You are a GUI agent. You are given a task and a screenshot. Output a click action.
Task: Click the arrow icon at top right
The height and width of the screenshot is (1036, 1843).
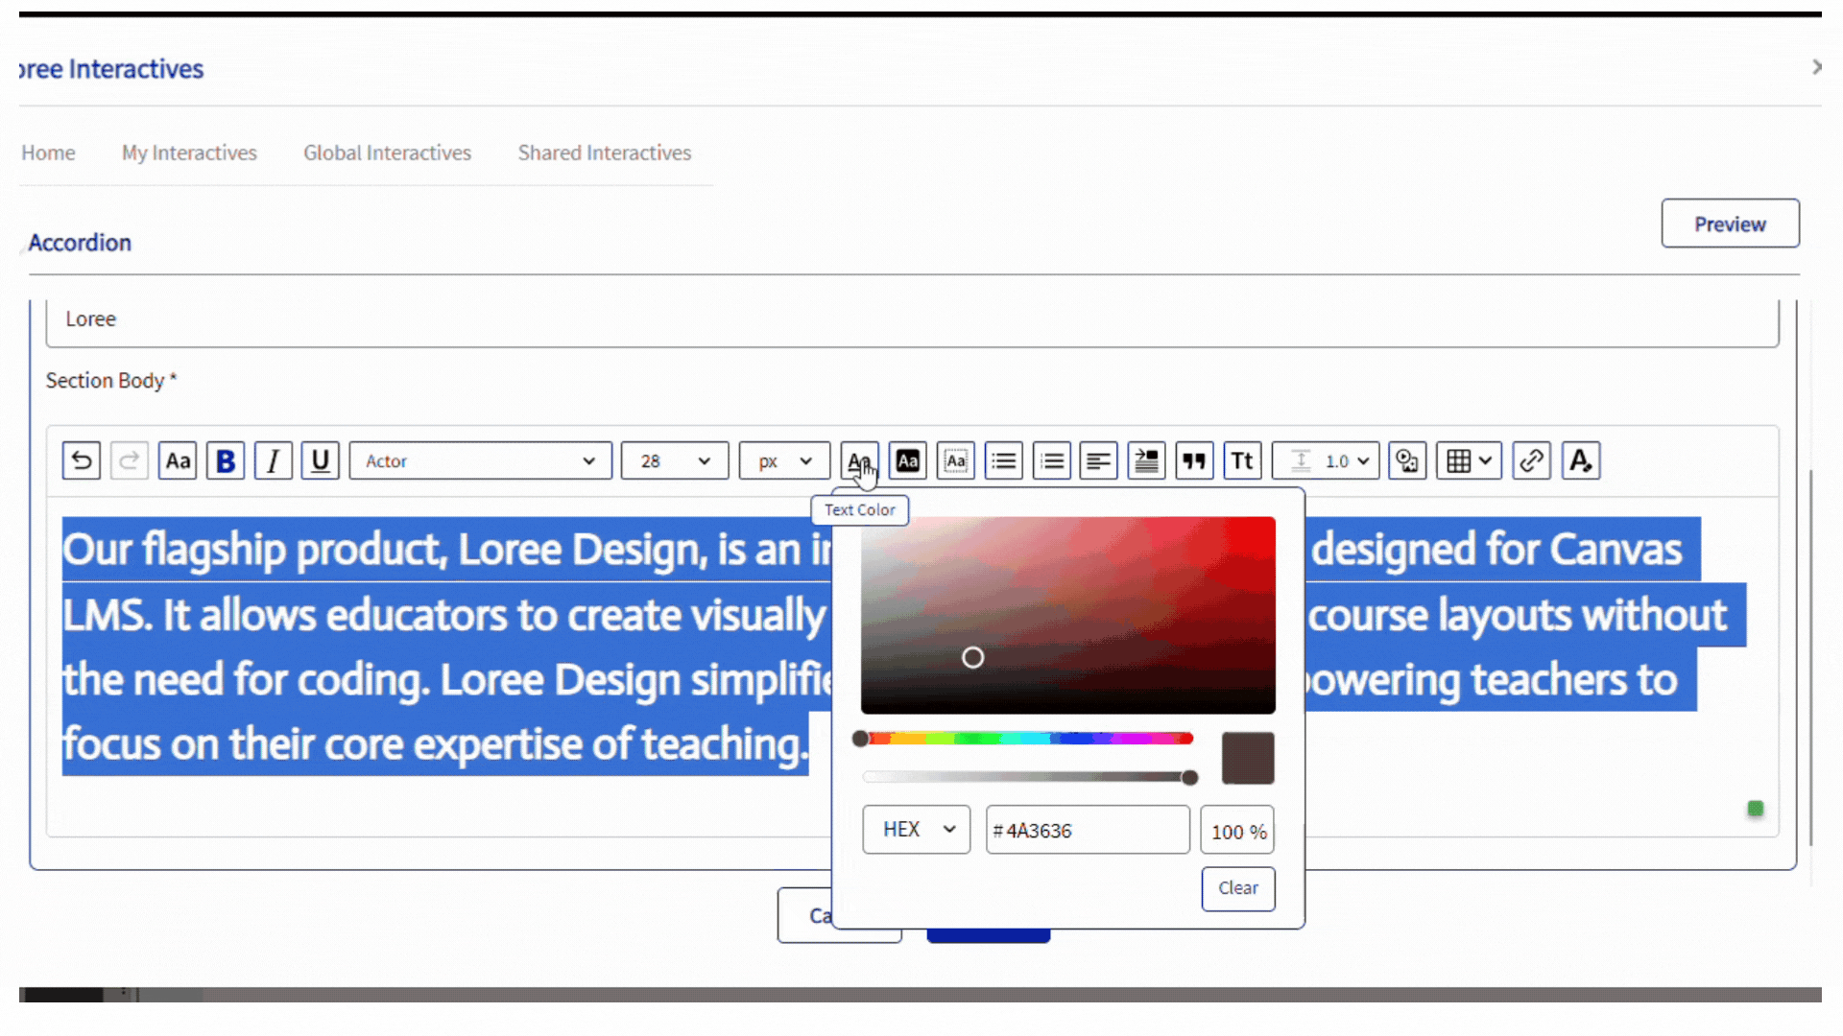[x=1816, y=66]
